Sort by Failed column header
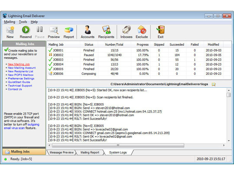This screenshot has height=175, width=234. (x=195, y=45)
